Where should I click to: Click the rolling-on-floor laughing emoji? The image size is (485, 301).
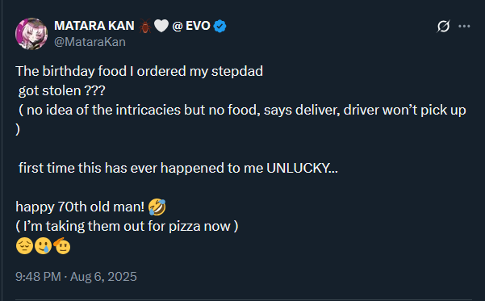pos(157,207)
